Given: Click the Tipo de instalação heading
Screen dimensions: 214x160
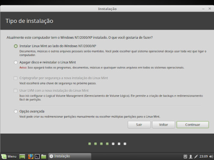Looking at the screenshot, I should point(30,21).
